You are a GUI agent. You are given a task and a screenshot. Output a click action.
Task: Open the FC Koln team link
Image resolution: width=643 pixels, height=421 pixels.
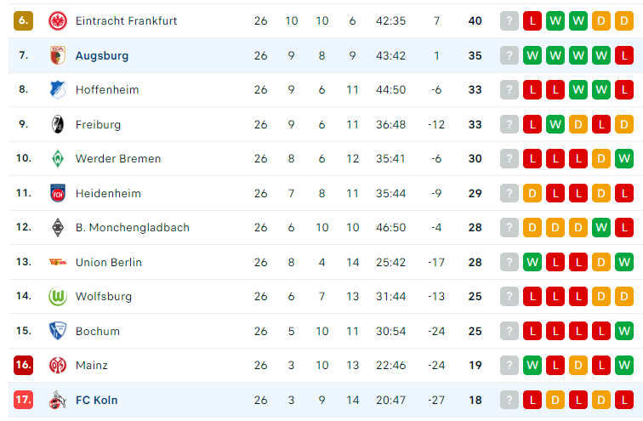pos(97,400)
